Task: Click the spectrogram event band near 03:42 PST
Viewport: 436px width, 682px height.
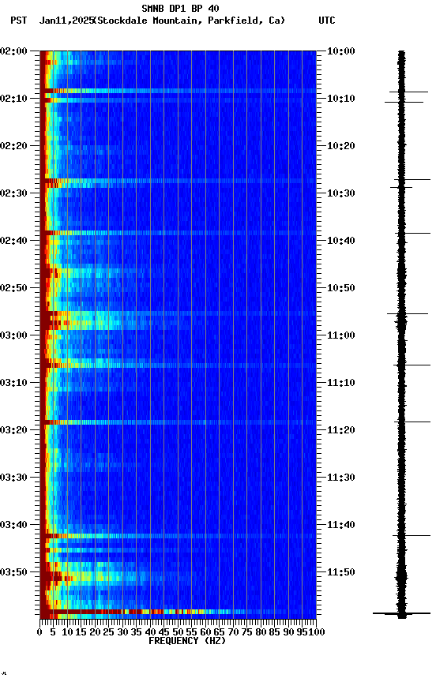Action: pyautogui.click(x=178, y=536)
